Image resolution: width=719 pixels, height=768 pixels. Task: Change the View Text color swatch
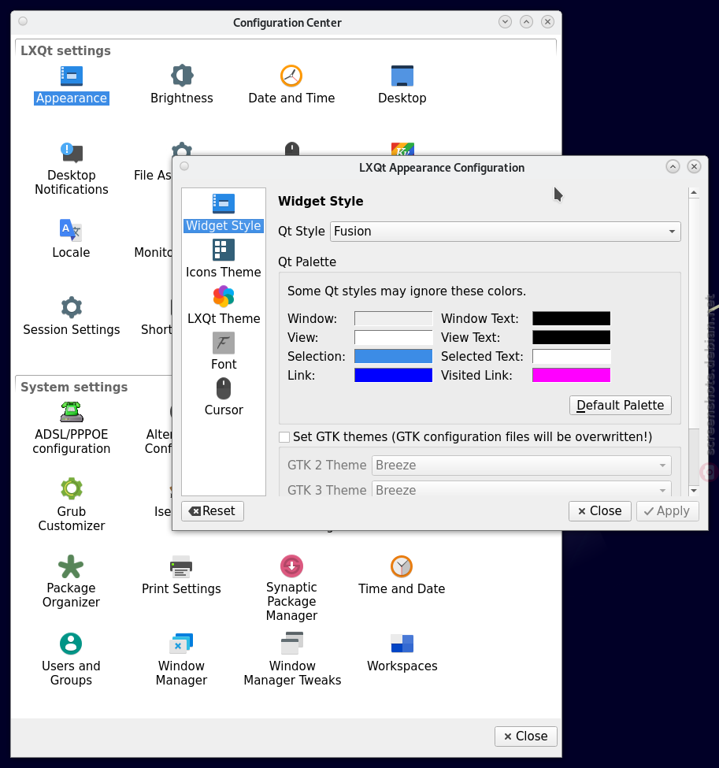tap(572, 337)
